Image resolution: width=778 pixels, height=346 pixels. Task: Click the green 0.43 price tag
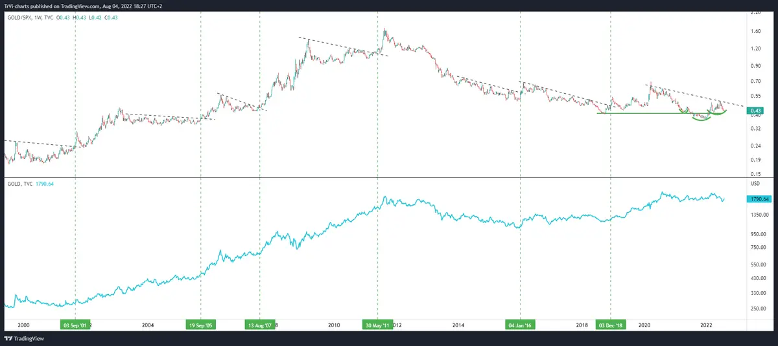coord(755,111)
